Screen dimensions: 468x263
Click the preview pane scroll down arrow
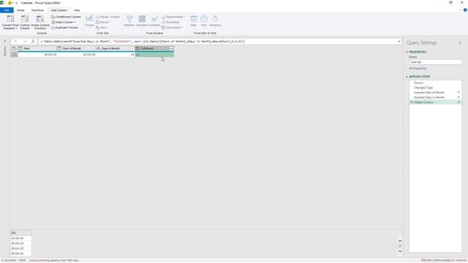[400, 251]
